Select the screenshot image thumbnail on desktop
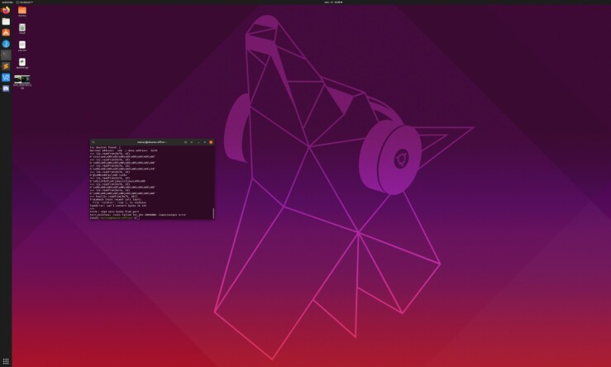This screenshot has height=367, width=611. [22, 80]
